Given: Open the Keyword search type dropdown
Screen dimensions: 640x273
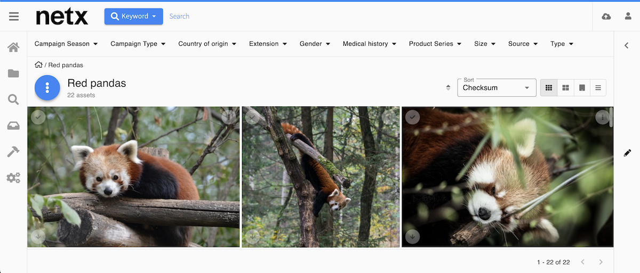Looking at the screenshot, I should 133,16.
